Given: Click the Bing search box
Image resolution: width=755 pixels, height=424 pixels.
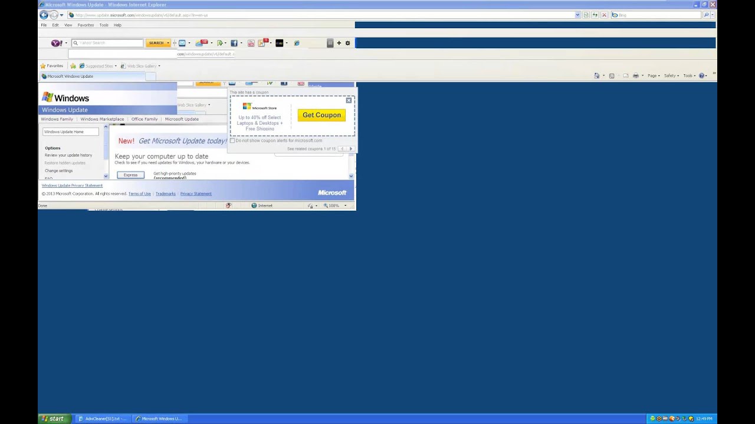Looking at the screenshot, I should click(656, 15).
